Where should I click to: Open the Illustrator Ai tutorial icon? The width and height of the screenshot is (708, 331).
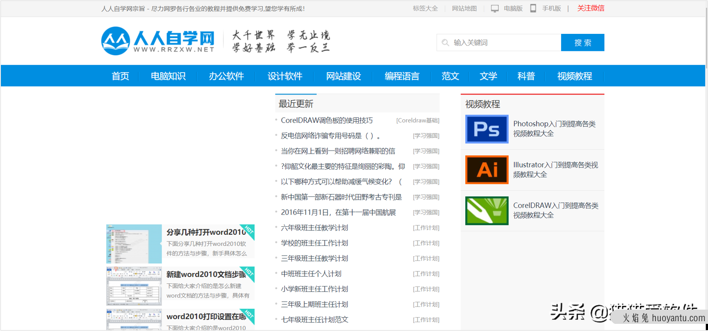pyautogui.click(x=487, y=170)
